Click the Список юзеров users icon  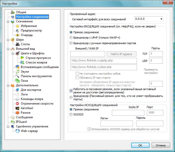pyautogui.click(x=22, y=62)
